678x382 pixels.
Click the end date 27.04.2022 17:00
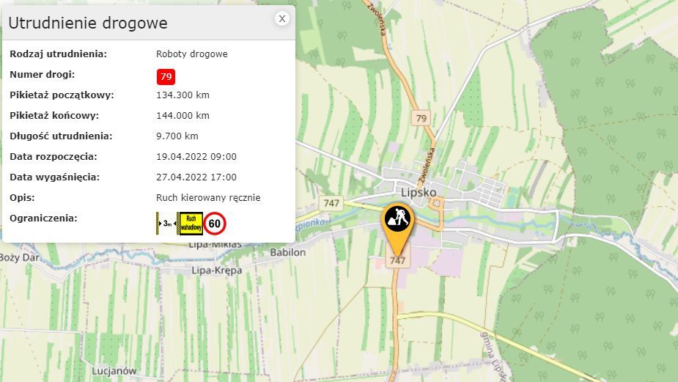click(196, 177)
